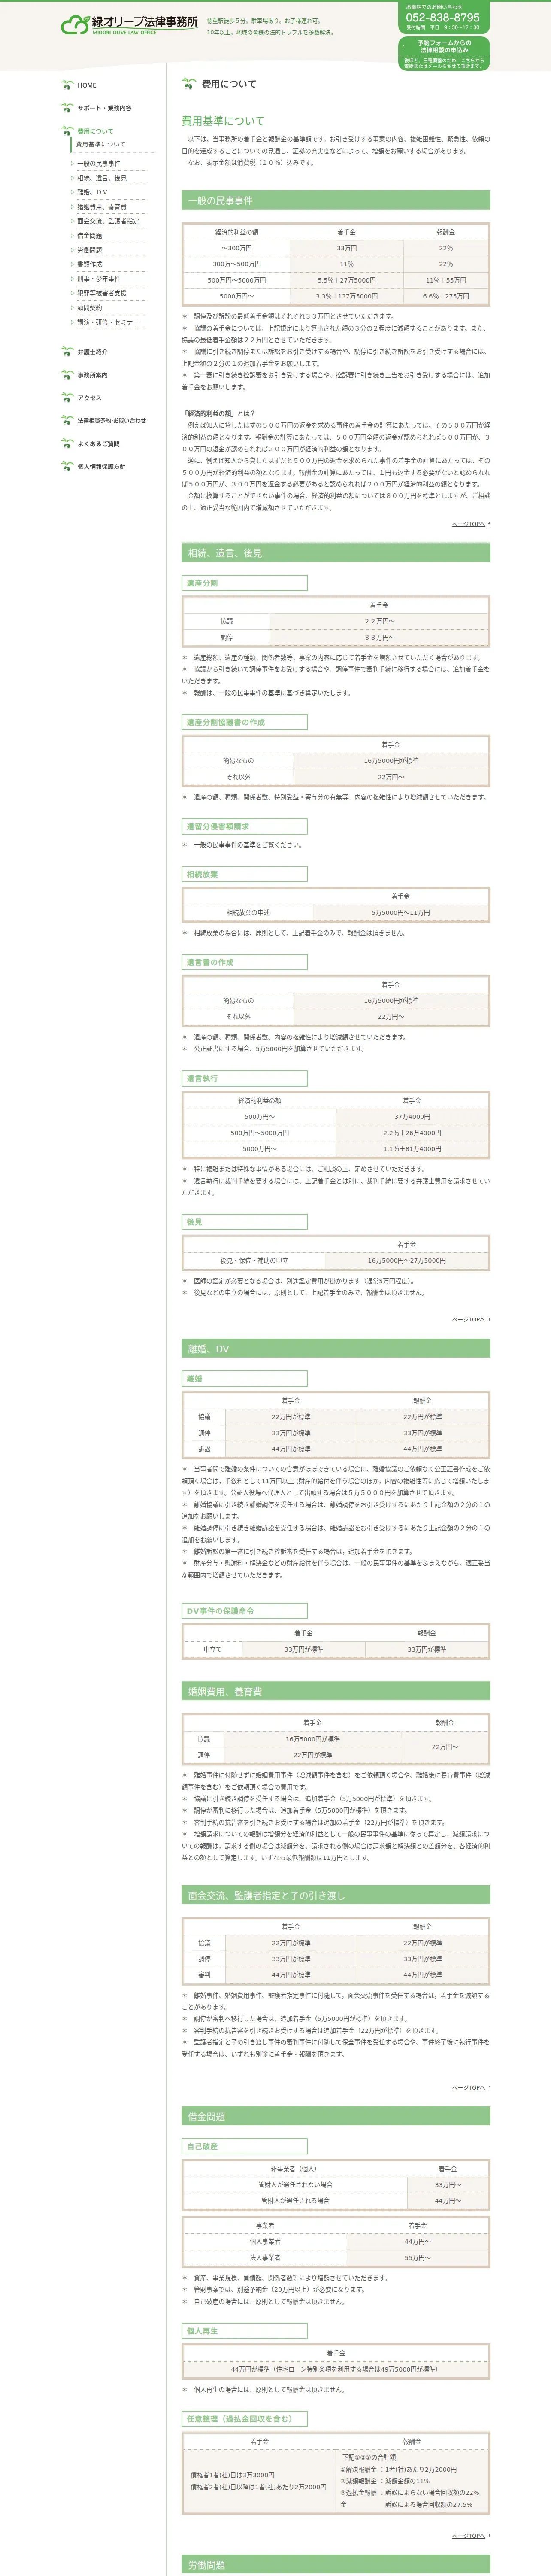Click the 費用基準について heading

[223, 121]
